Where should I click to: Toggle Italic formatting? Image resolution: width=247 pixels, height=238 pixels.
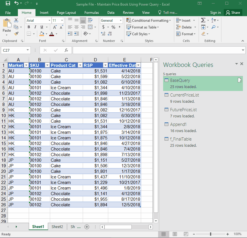tap(35, 27)
